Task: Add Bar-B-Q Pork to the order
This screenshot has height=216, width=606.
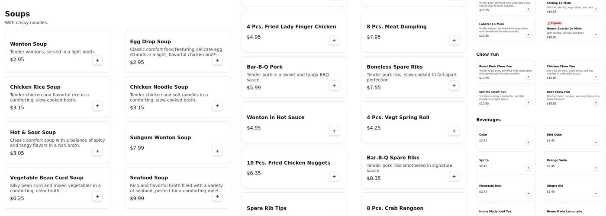Action: tap(334, 86)
